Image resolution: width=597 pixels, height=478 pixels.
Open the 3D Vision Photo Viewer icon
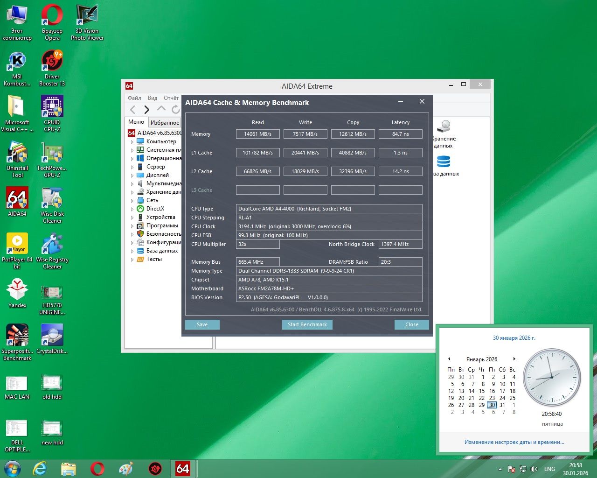87,22
